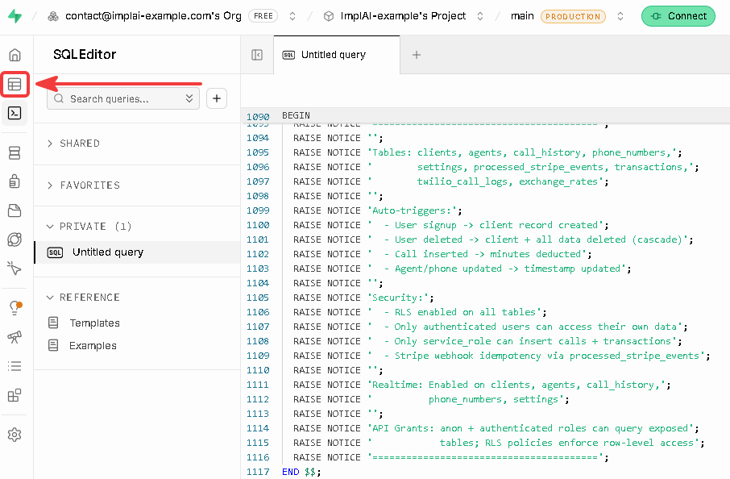The image size is (730, 479).
Task: Open search filter dropdown chevrons
Action: click(189, 98)
